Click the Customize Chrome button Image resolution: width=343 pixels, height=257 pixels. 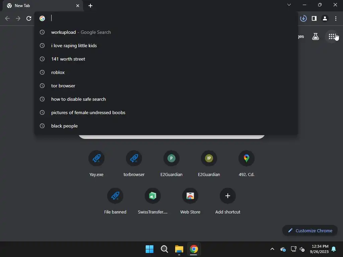[x=310, y=231]
